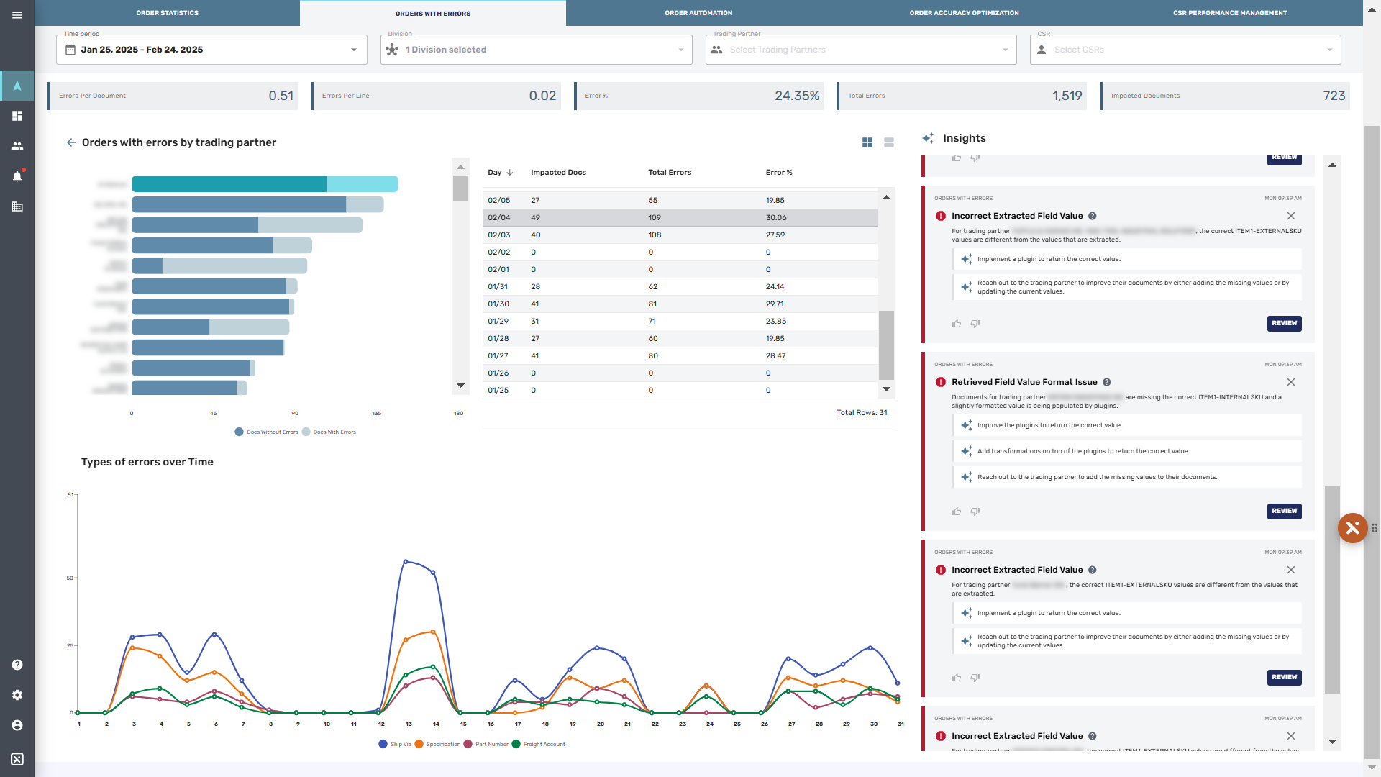Viewport: 1381px width, 777px height.
Task: Go back from Orders with errors by trading partner
Action: tap(71, 142)
